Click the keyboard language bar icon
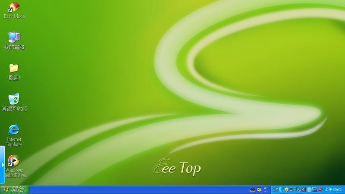Viewport: 345px width, 194px height. [253, 191]
